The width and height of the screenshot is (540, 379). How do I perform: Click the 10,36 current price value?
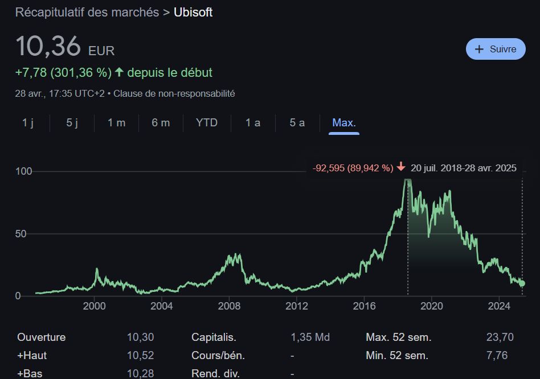[48, 46]
